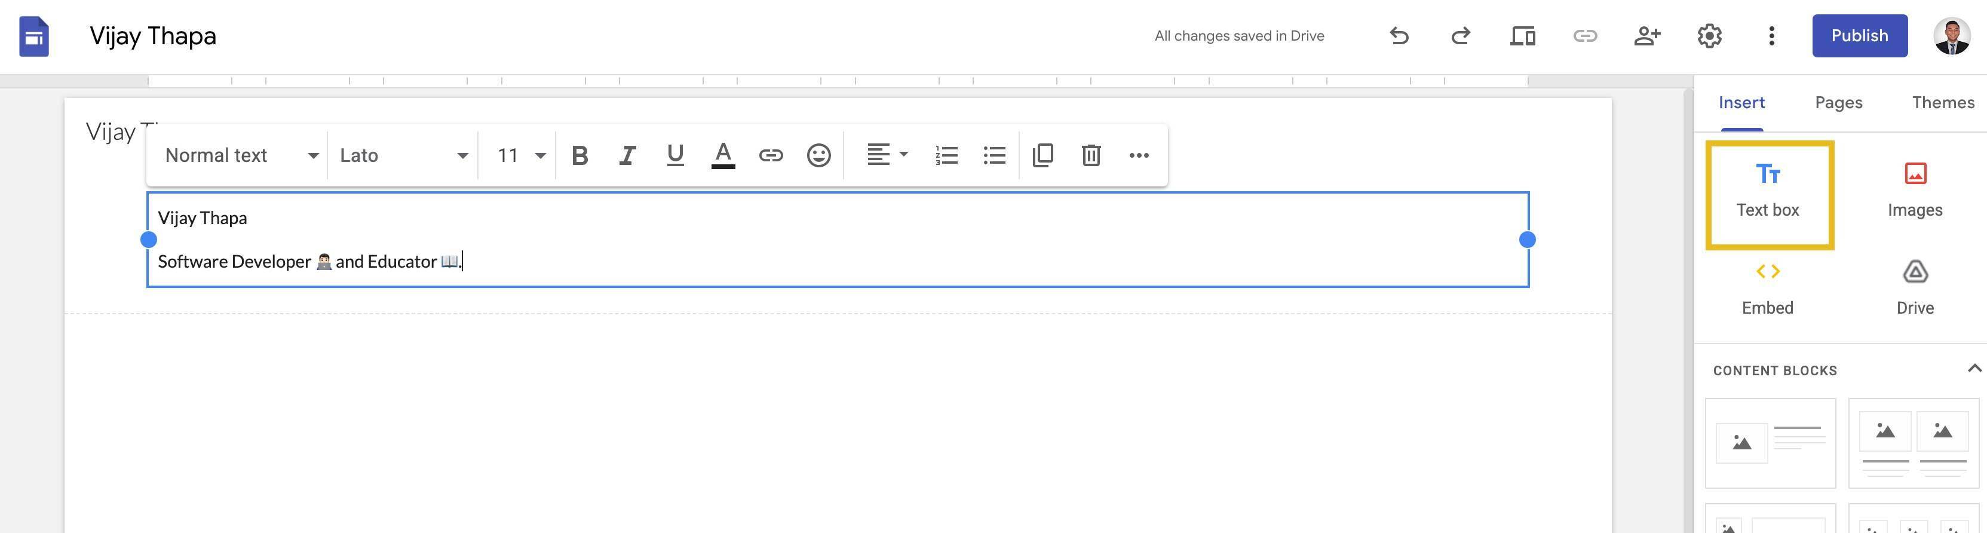Open the text color picker
The height and width of the screenshot is (533, 1987).
(x=723, y=156)
